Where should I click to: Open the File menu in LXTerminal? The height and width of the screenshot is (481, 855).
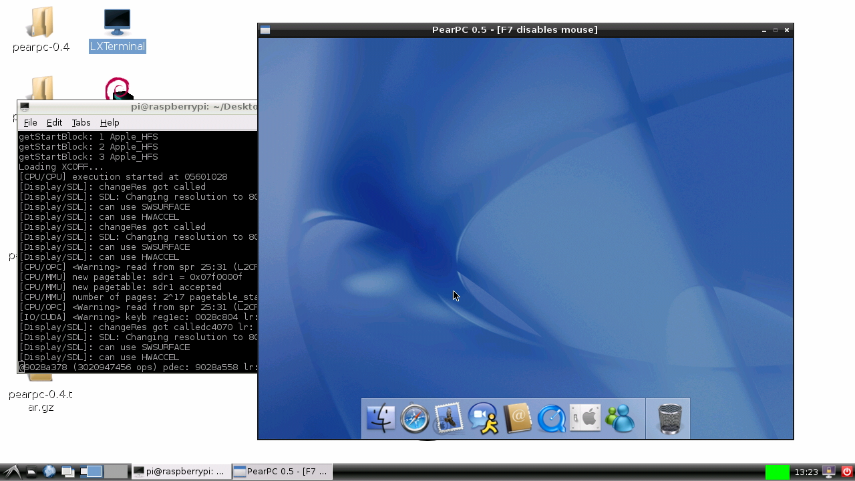tap(30, 122)
